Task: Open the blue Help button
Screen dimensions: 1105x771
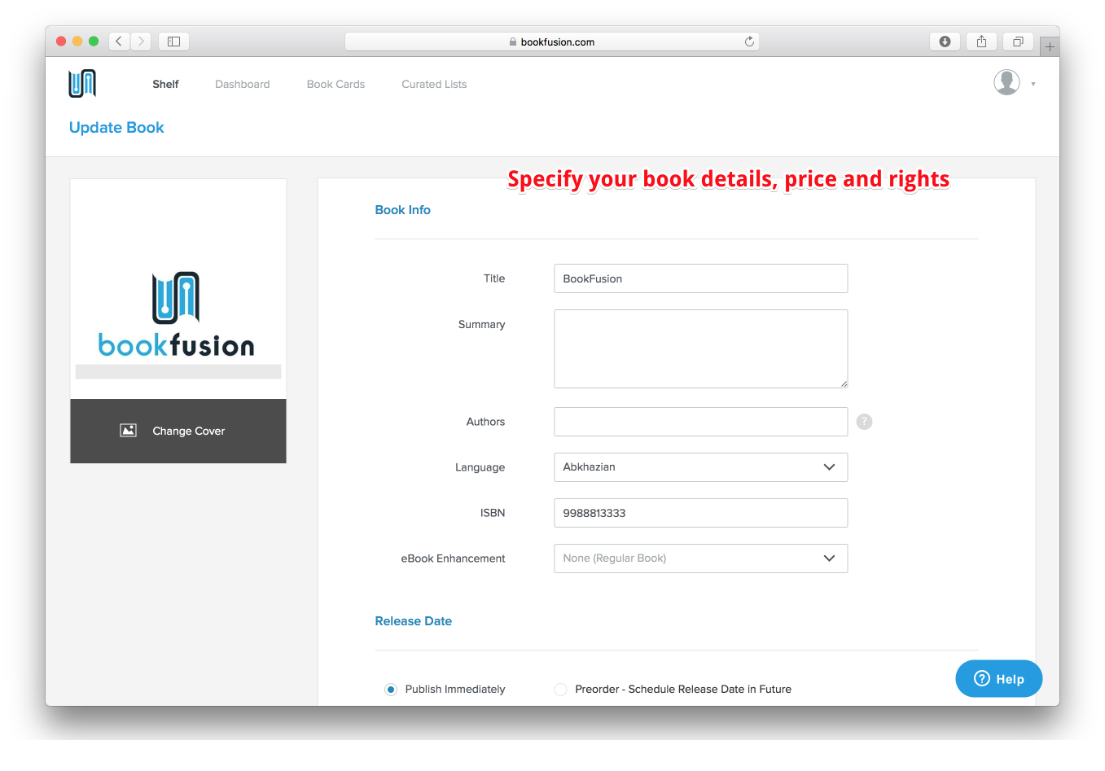Action: 998,679
